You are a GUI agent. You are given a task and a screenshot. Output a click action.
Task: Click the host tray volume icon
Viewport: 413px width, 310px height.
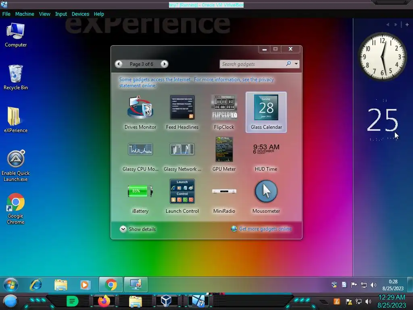[368, 301]
